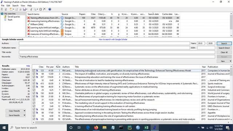The image size is (233, 131).
Task: Click the Save floppy-disk toolbar icon
Action: [24, 9]
